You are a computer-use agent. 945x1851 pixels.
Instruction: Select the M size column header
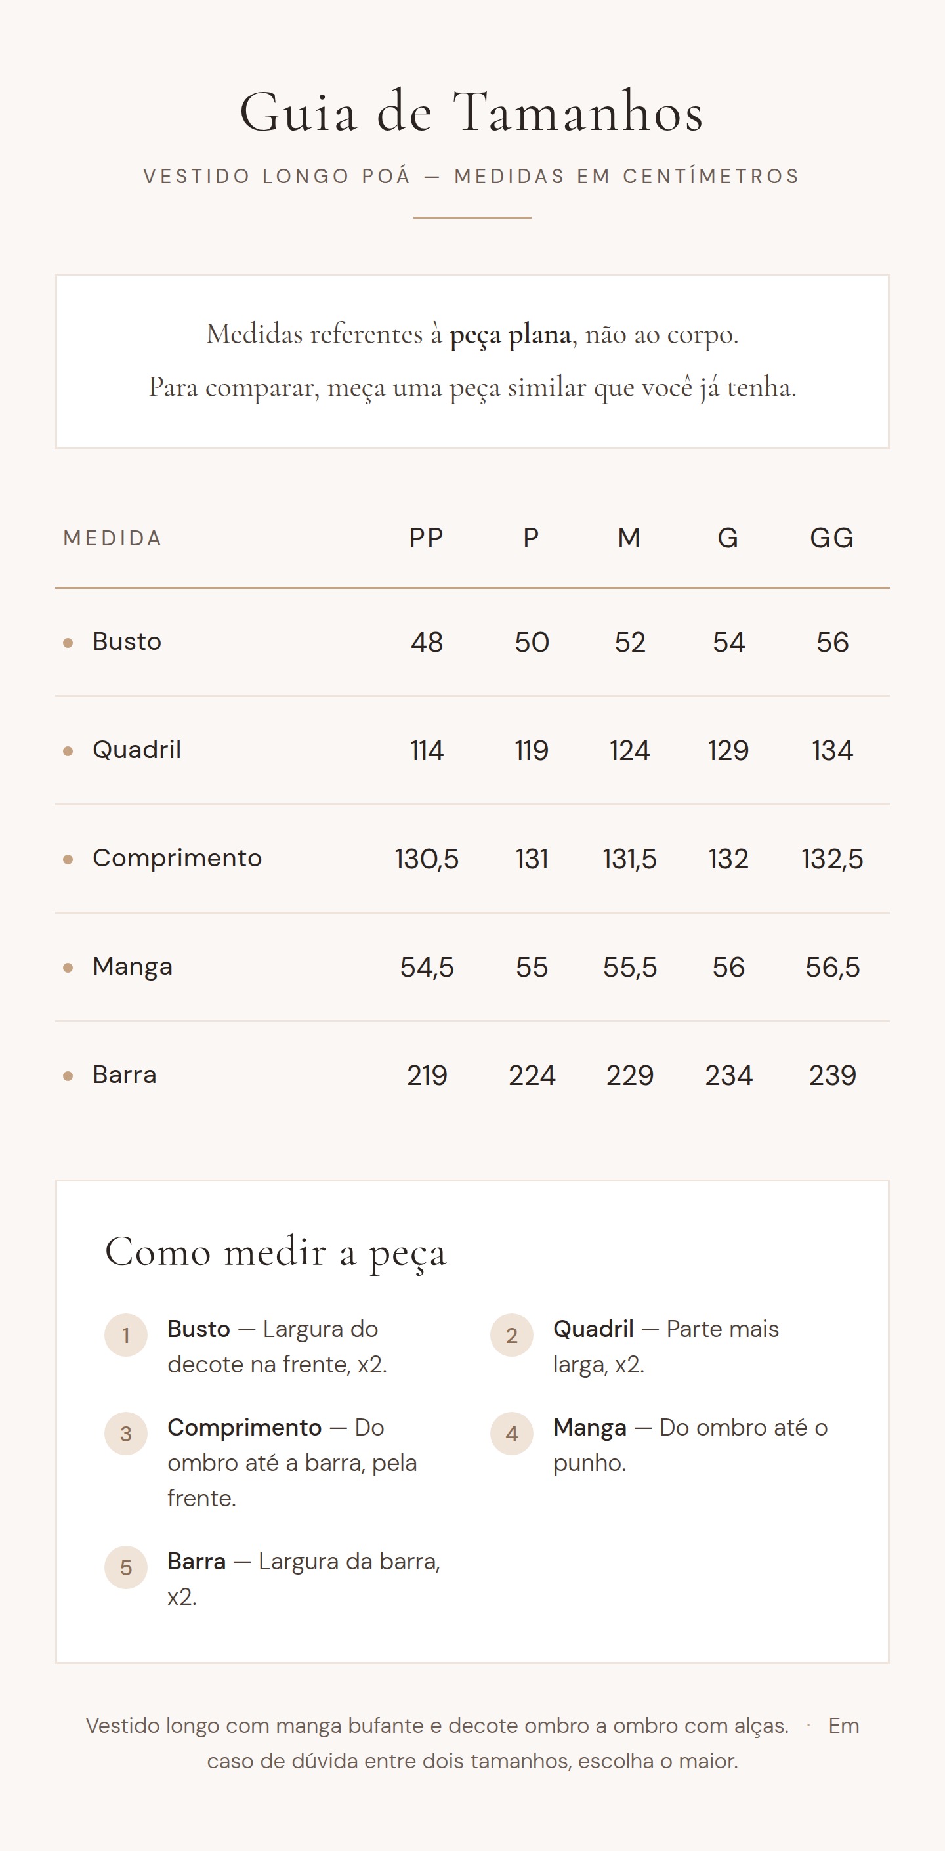[629, 538]
